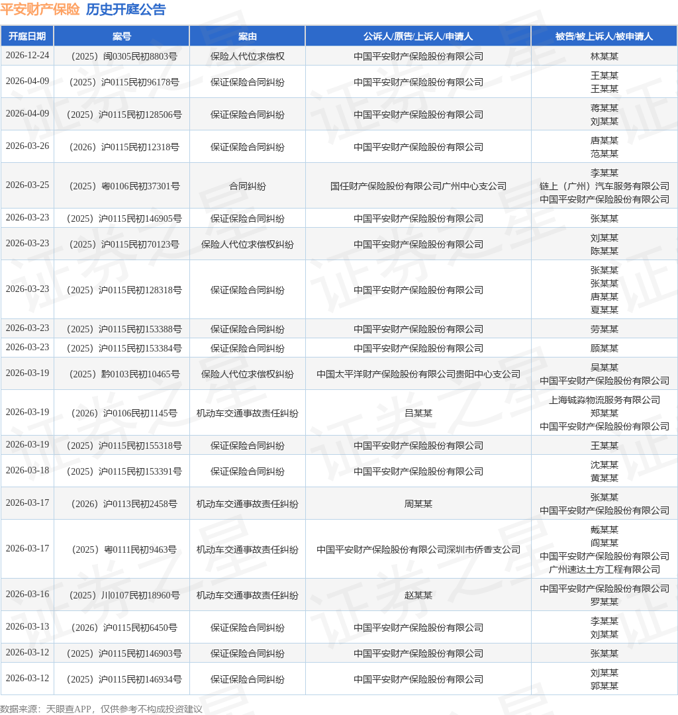
Task: Select the date 2026-12-24
Action: pos(27,55)
